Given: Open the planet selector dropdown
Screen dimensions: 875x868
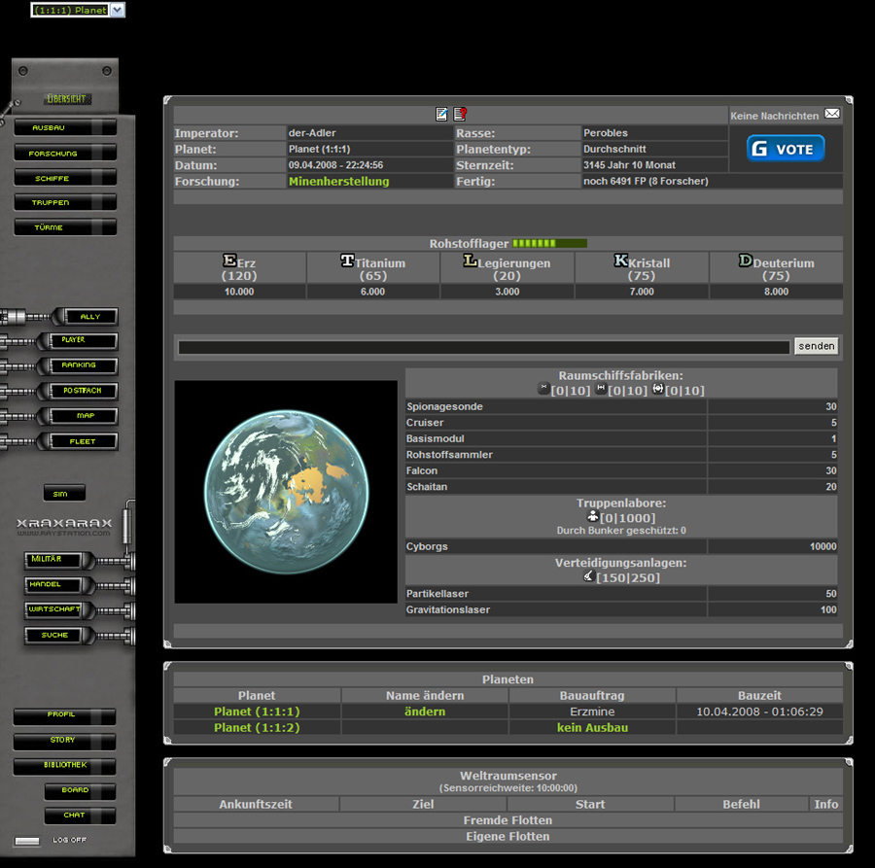Looking at the screenshot, I should pyautogui.click(x=117, y=10).
